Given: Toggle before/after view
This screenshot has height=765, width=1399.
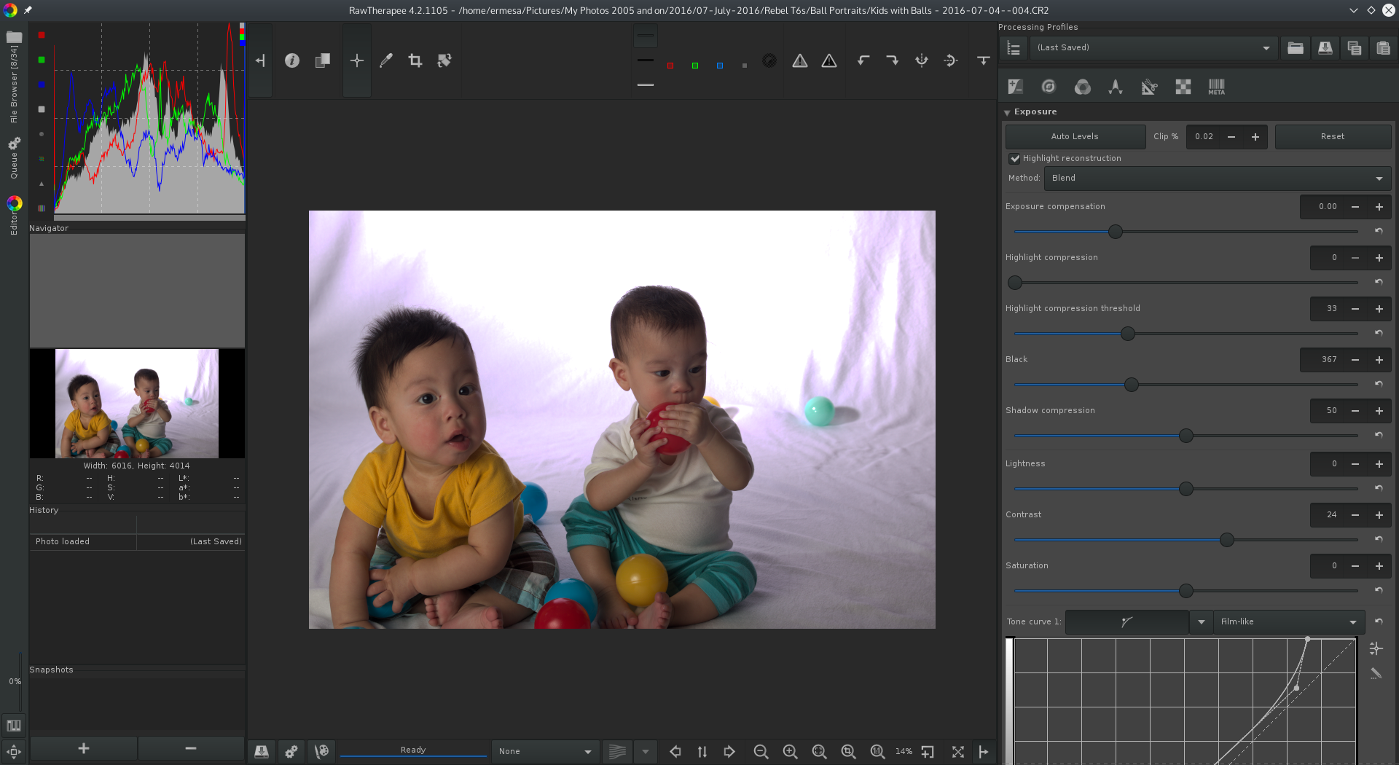Looking at the screenshot, I should pyautogui.click(x=323, y=61).
